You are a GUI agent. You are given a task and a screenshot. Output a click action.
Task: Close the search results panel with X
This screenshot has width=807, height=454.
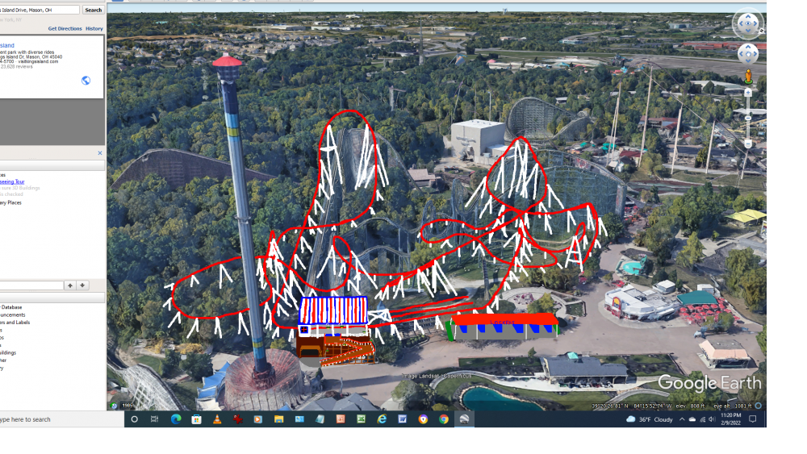click(x=100, y=152)
